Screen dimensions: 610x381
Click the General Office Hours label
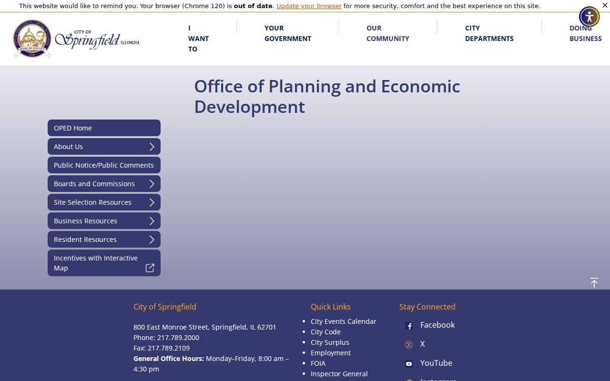point(169,359)
